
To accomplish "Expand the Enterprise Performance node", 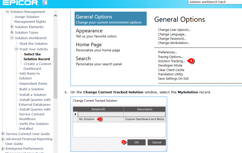I will [3, 148].
